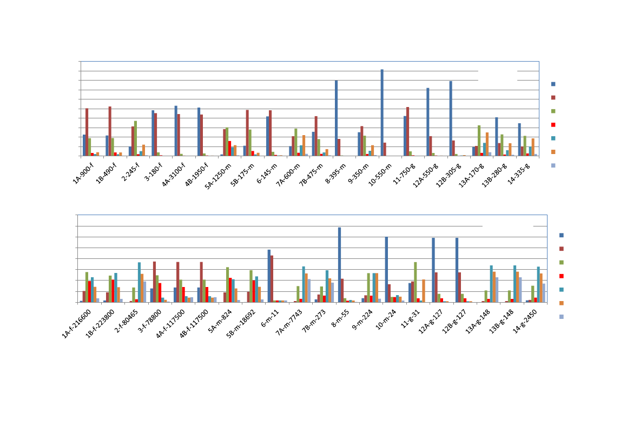
Task: Select the blue bar above 8-395-m
Action: tap(336, 118)
